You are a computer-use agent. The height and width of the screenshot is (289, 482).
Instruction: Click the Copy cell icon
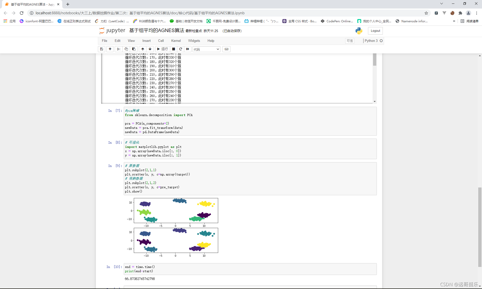pos(126,49)
